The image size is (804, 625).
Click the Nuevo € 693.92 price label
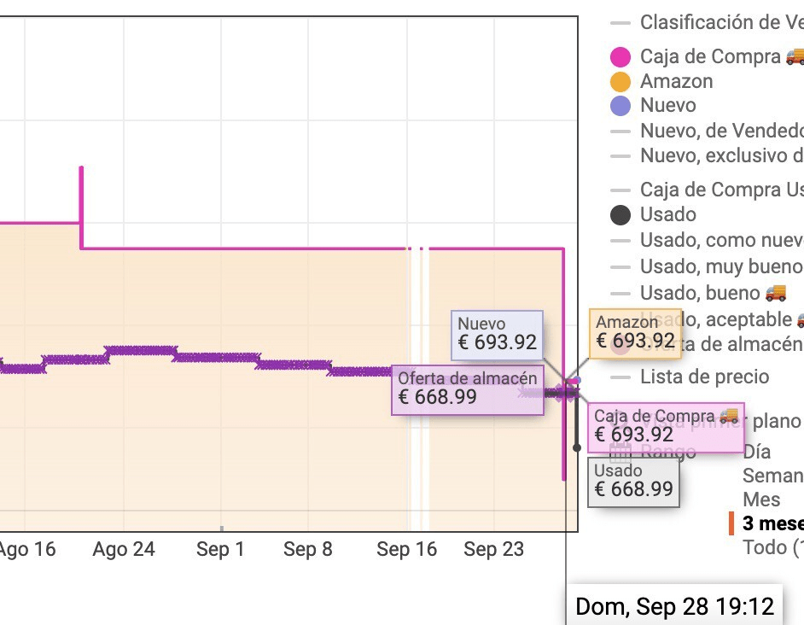pos(498,334)
